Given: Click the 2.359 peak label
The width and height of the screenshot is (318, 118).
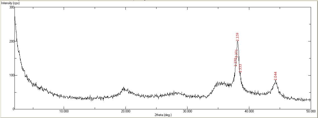Looking at the screenshot, I should pos(238,37).
